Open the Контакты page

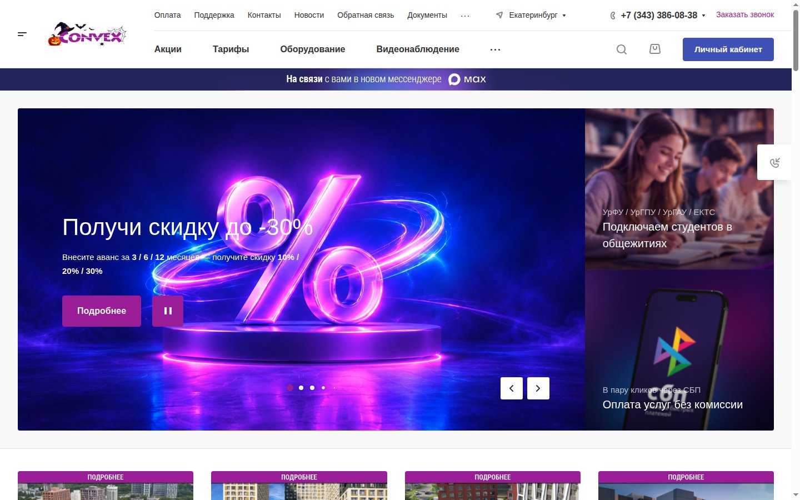coord(264,15)
